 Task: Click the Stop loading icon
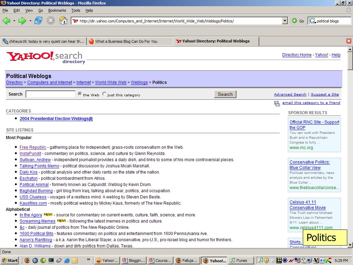coord(51,21)
